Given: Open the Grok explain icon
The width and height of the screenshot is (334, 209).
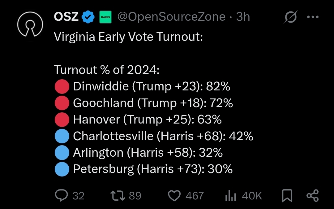Looking at the screenshot, I should click(x=290, y=17).
